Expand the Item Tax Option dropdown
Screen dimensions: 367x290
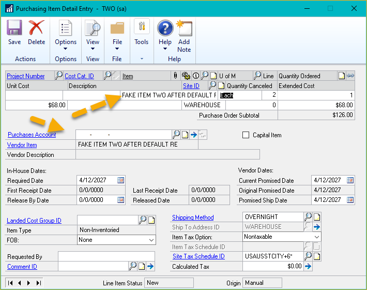316,237
